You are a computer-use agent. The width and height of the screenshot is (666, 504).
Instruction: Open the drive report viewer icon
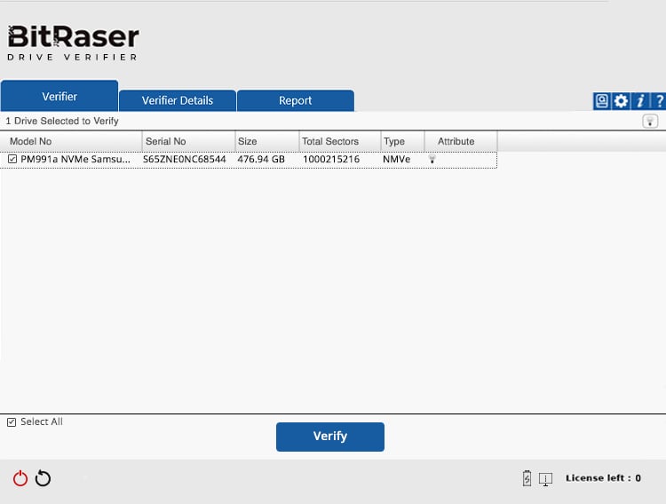(x=601, y=101)
